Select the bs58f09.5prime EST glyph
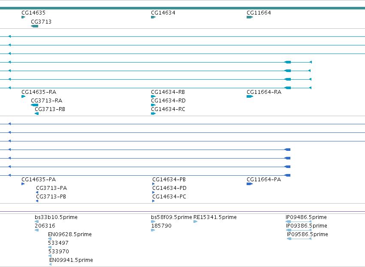365x267 pixels. pyautogui.click(x=153, y=222)
